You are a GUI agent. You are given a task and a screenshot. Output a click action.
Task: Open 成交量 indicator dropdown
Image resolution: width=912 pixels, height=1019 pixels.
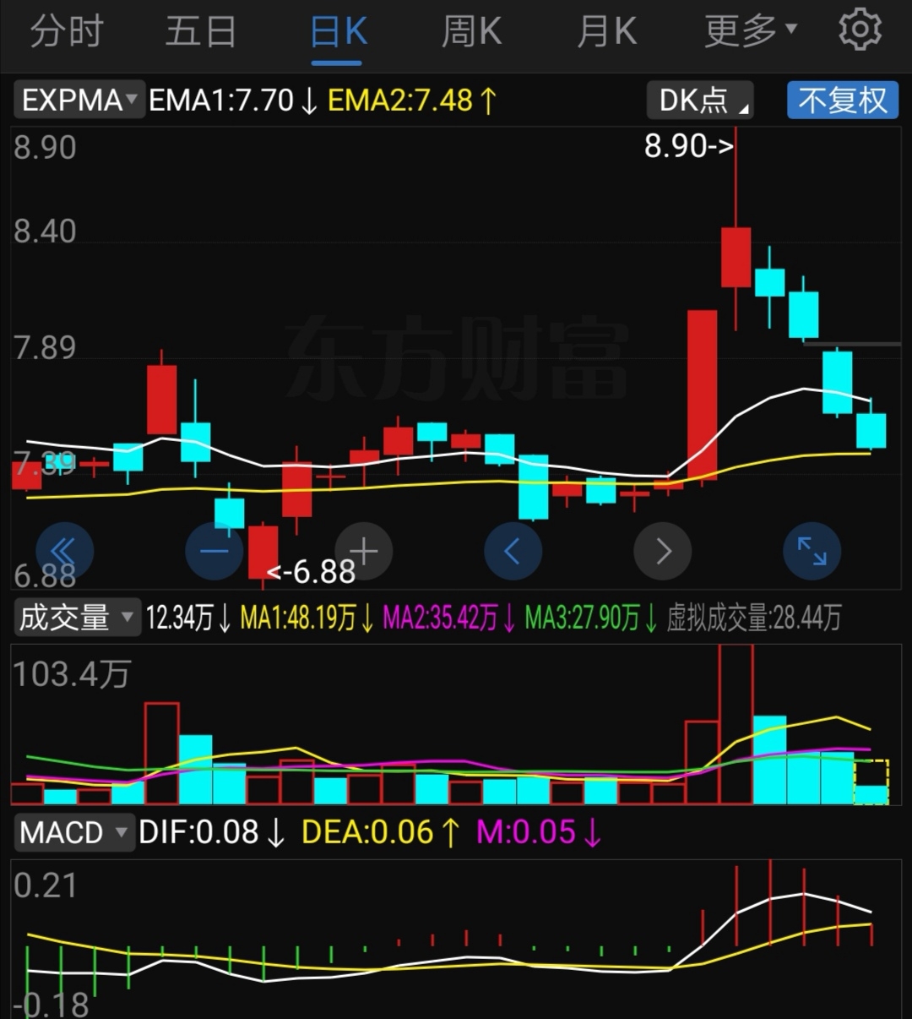click(x=76, y=618)
